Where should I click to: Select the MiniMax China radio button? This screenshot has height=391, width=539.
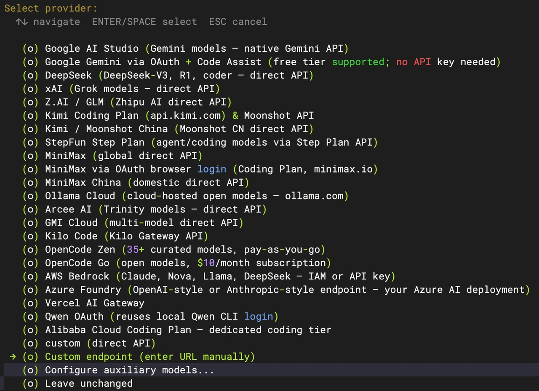(30, 183)
